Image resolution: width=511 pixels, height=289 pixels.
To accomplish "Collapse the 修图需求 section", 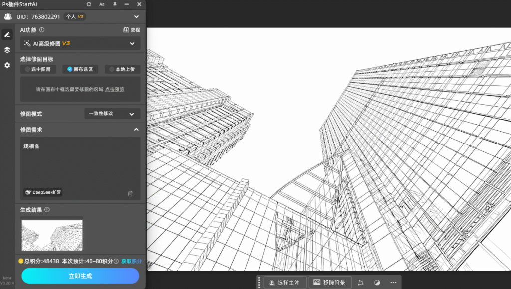I will [x=136, y=130].
